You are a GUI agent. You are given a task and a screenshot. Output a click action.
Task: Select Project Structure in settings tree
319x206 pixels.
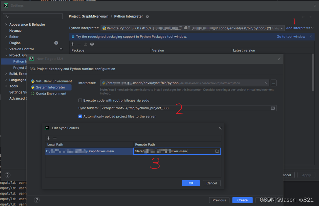pyautogui.click(x=20, y=68)
